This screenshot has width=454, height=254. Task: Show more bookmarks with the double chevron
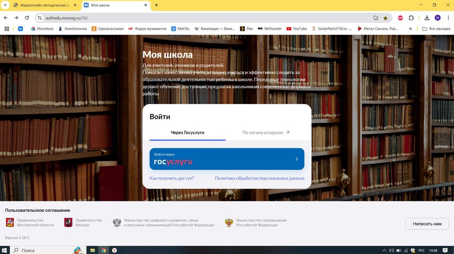coord(410,29)
